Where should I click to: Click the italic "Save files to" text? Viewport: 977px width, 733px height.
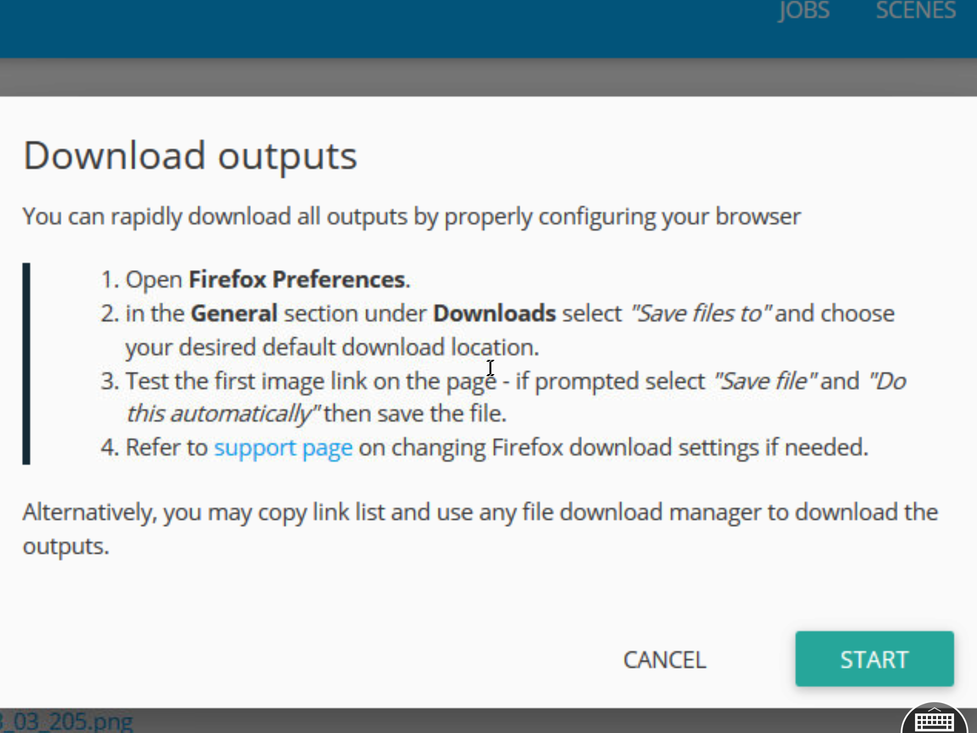tap(700, 314)
